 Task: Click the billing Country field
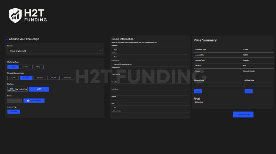[150, 100]
